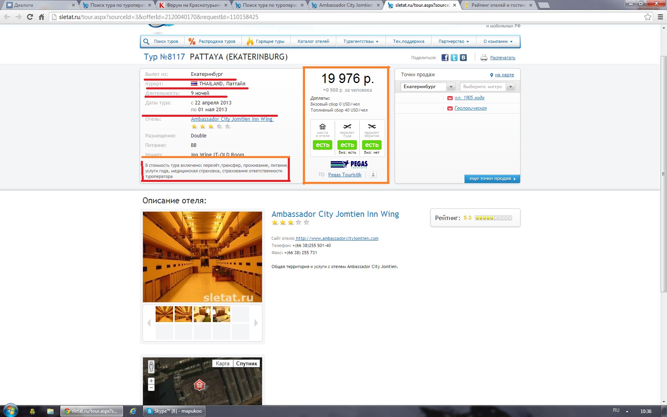The image size is (667, 417).
Task: Expand the О компании menu
Action: pyautogui.click(x=498, y=41)
